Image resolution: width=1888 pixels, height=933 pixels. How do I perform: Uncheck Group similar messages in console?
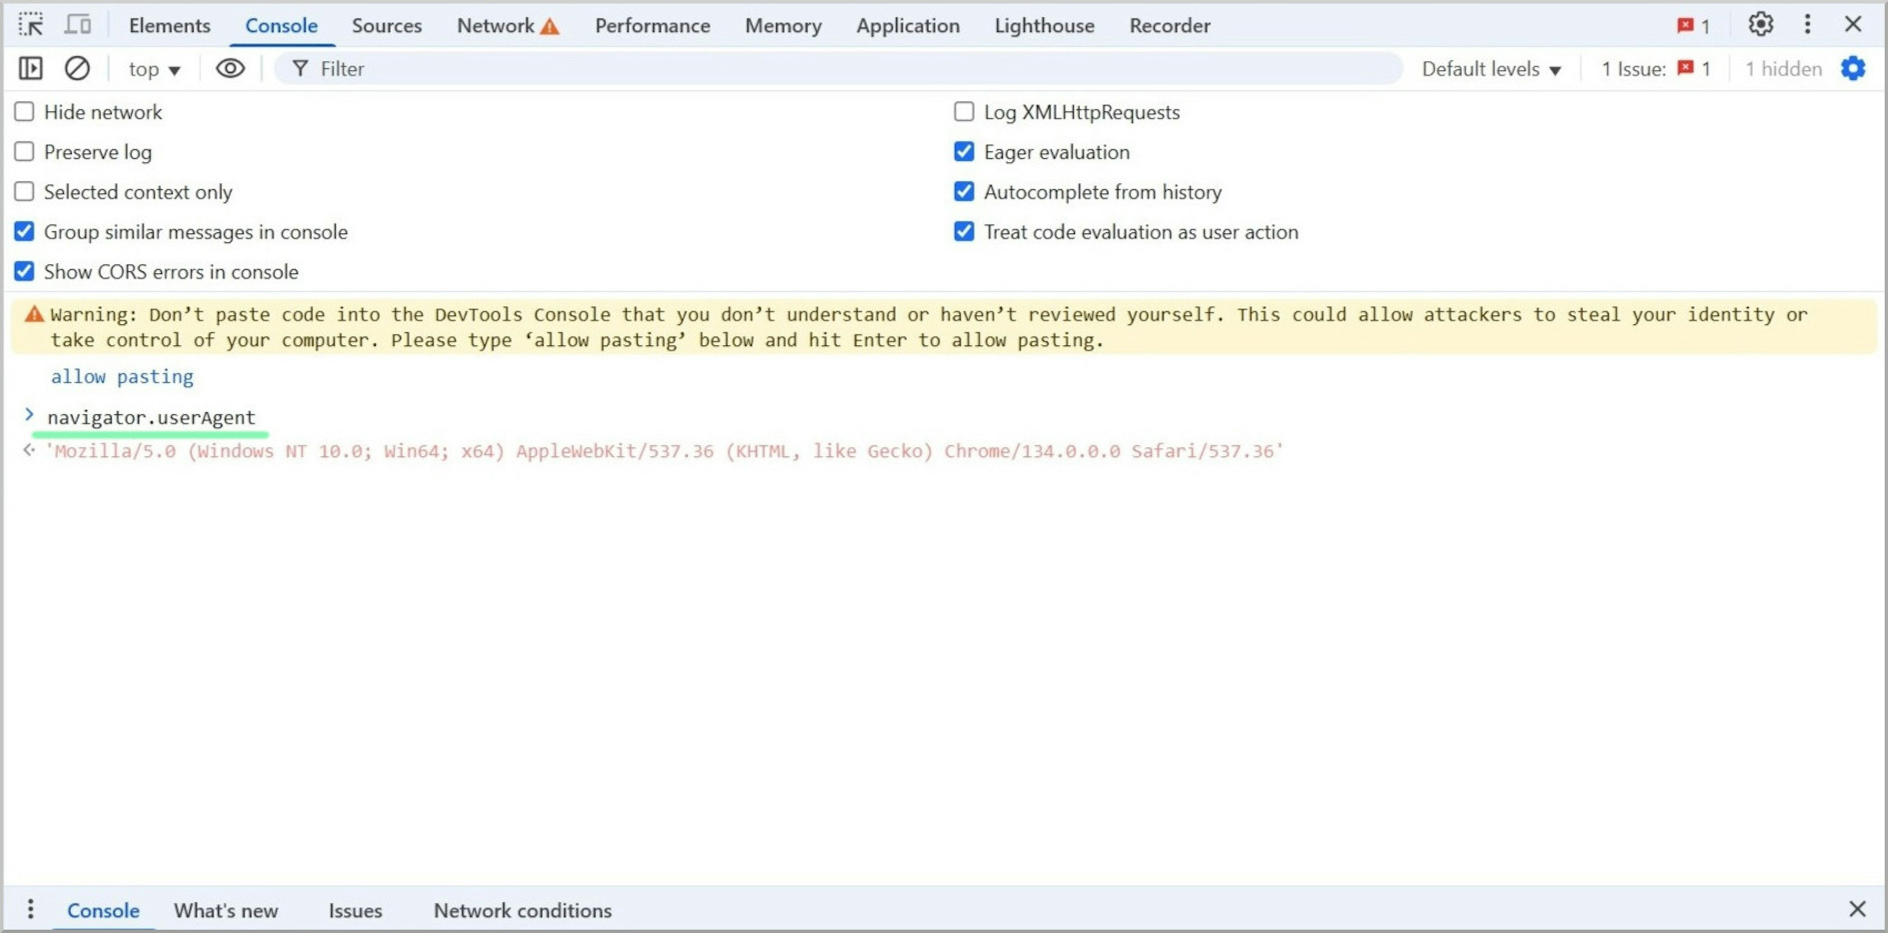click(24, 231)
